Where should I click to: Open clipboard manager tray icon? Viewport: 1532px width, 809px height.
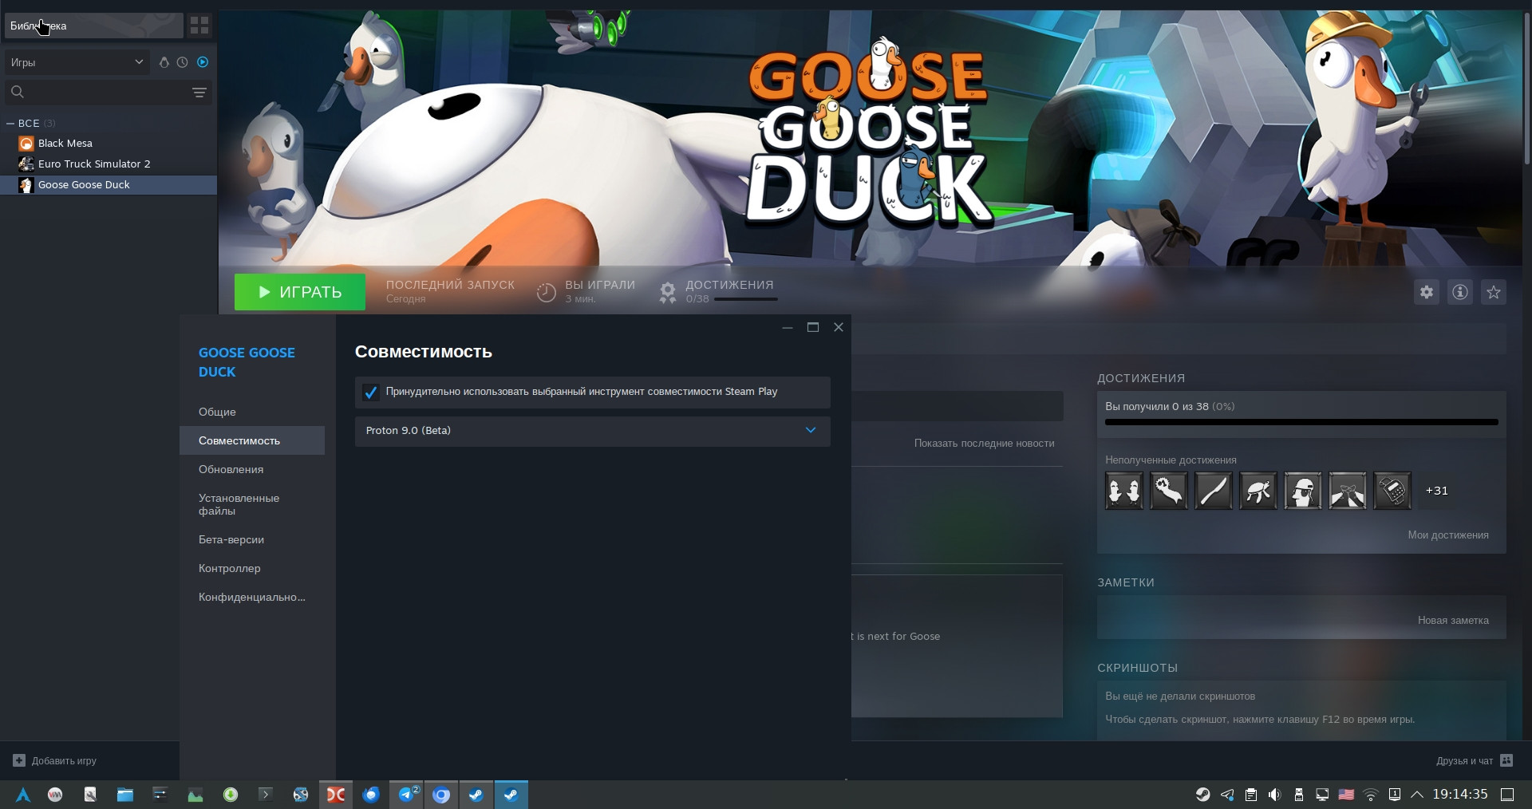pyautogui.click(x=1251, y=795)
